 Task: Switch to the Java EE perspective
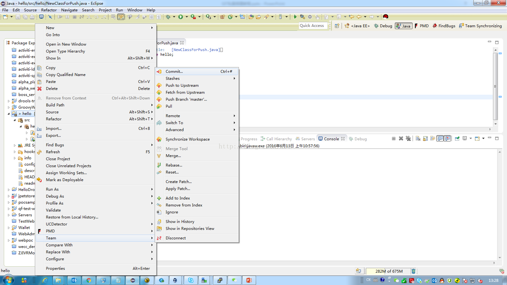(357, 26)
